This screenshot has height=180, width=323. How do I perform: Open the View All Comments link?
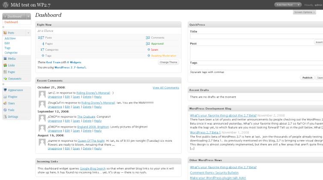pos(166,88)
